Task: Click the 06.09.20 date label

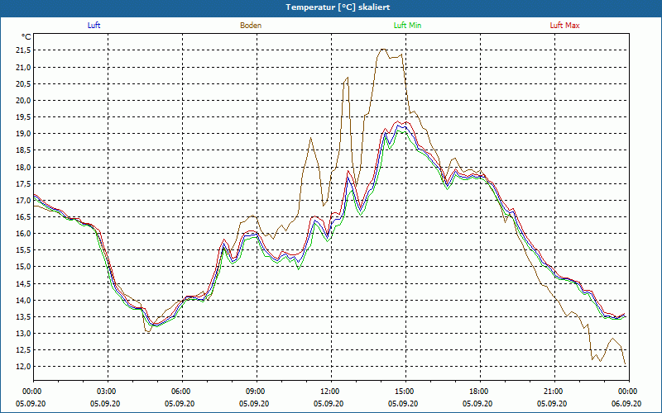Action: click(x=626, y=404)
